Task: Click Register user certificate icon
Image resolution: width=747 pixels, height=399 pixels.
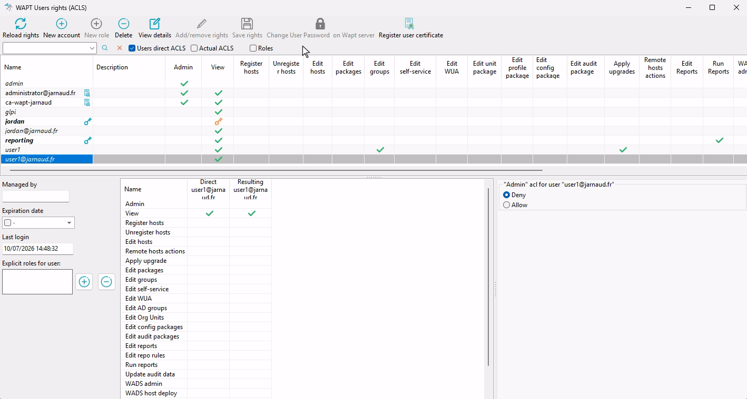Action: pyautogui.click(x=409, y=24)
